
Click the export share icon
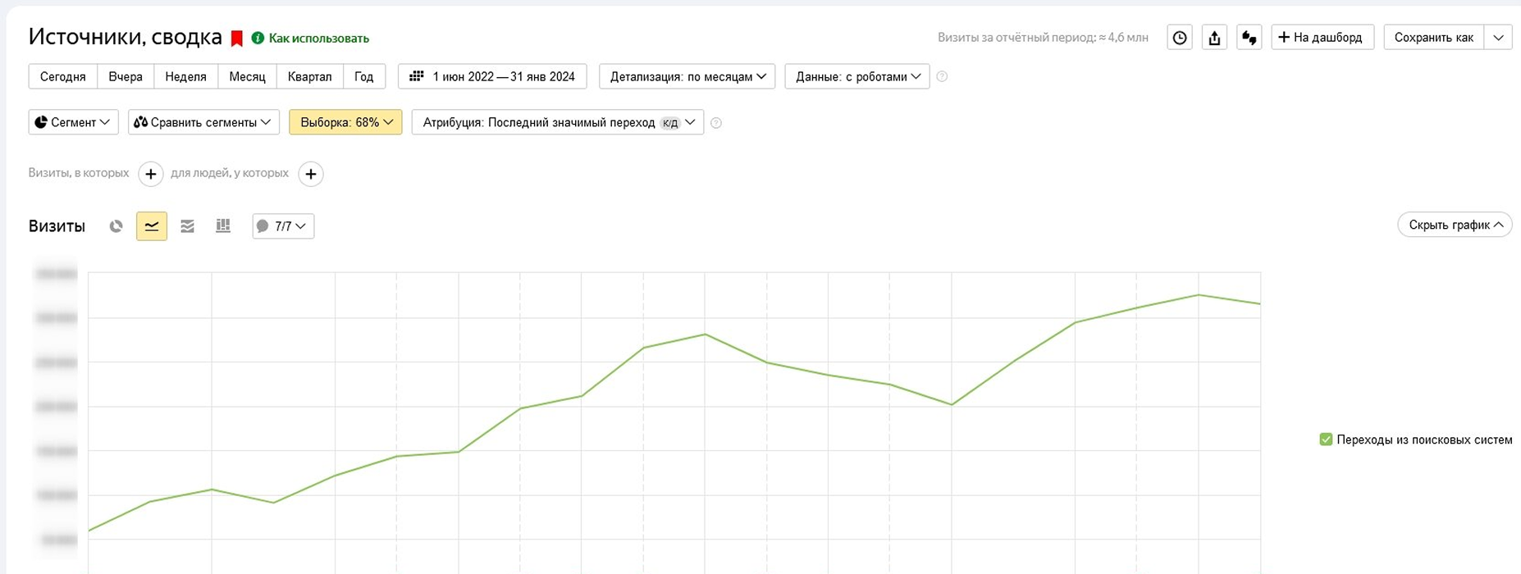click(x=1214, y=38)
